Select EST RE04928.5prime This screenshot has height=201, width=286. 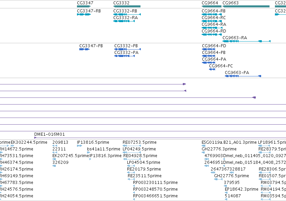[140, 156]
